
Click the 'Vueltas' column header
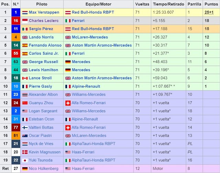tap(142, 4)
